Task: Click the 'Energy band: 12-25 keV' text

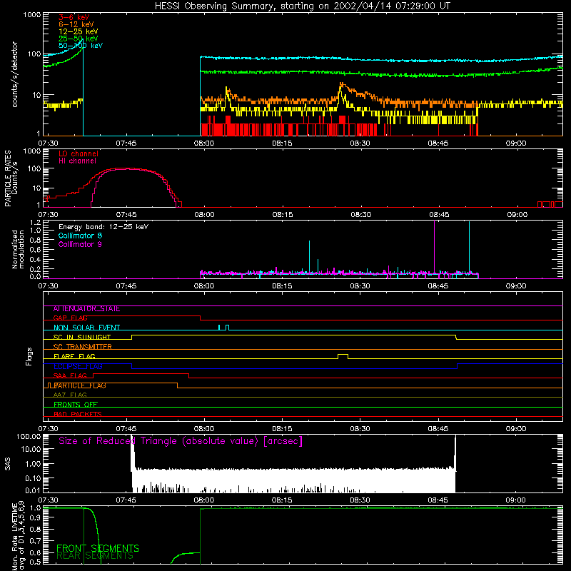Action: pos(103,227)
